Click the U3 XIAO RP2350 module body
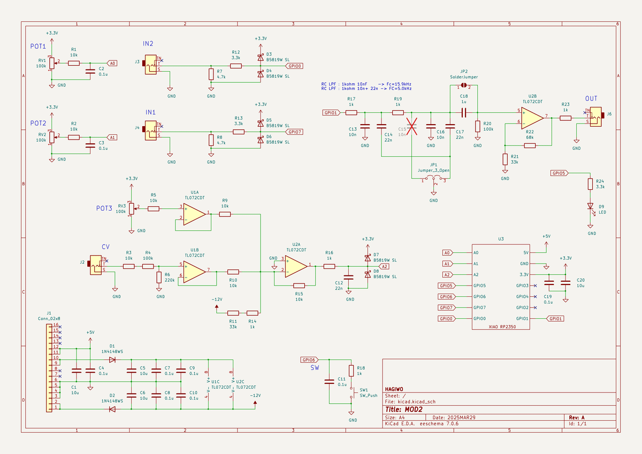The width and height of the screenshot is (642, 454). pos(500,287)
